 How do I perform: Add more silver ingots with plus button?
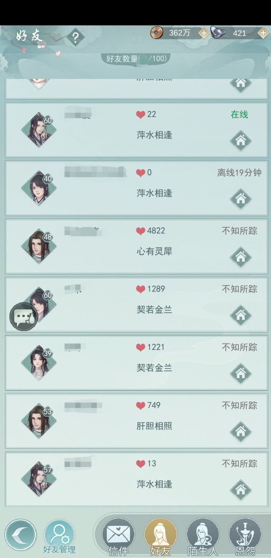(x=263, y=33)
